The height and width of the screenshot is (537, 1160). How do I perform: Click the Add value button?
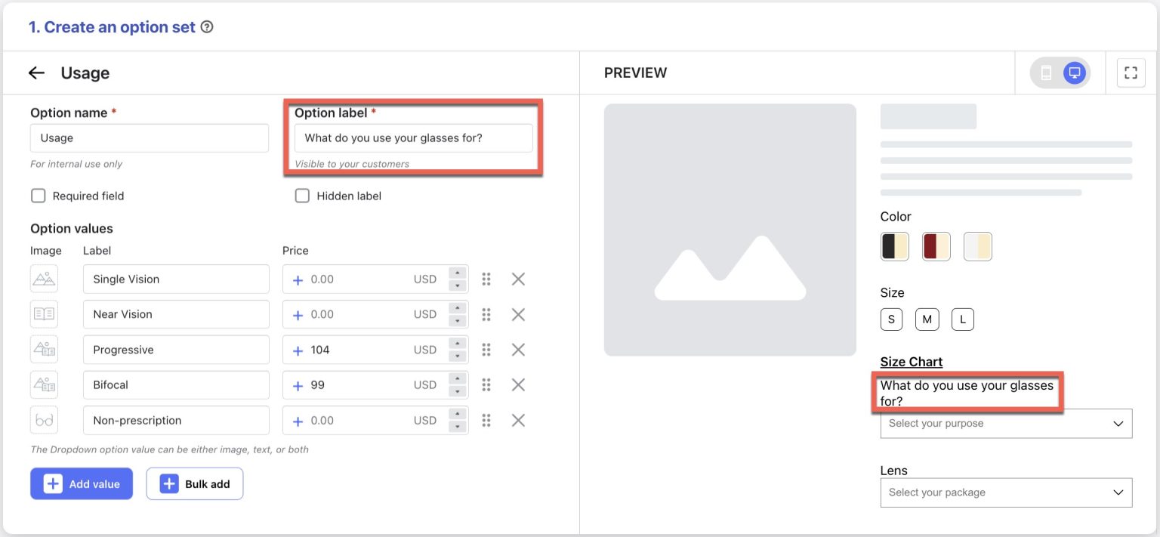tap(81, 483)
